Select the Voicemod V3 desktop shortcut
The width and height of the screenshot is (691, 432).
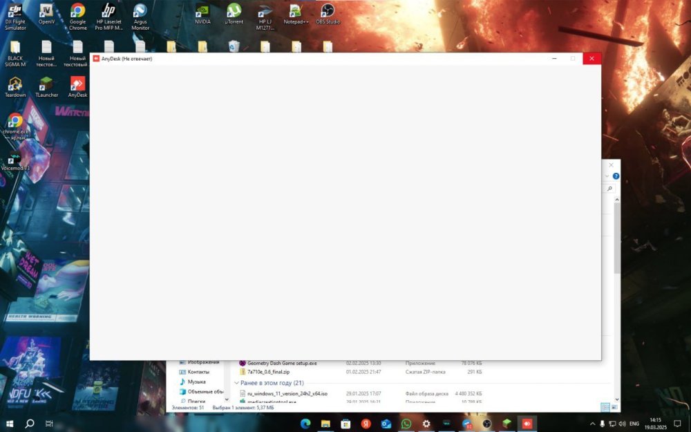pyautogui.click(x=15, y=161)
